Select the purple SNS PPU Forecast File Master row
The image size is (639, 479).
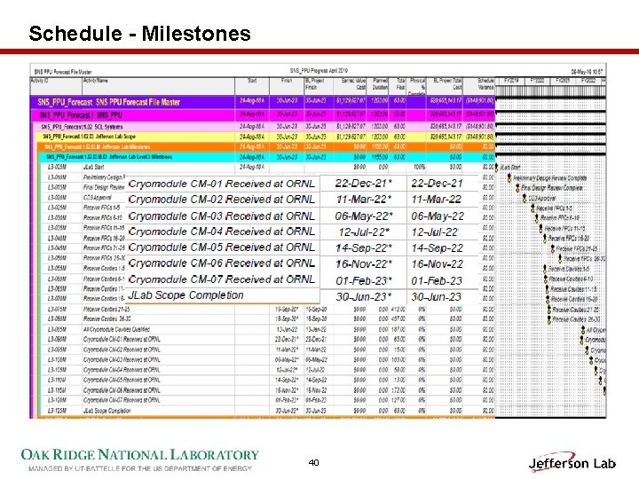(x=263, y=102)
